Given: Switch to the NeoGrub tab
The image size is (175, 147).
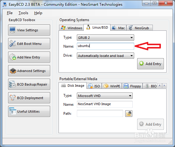Looking at the screenshot, I should (x=140, y=28).
